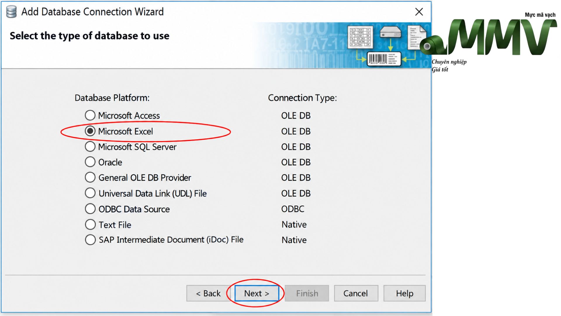The width and height of the screenshot is (561, 316).
Task: Cancel the database connection wizard
Action: 356,293
